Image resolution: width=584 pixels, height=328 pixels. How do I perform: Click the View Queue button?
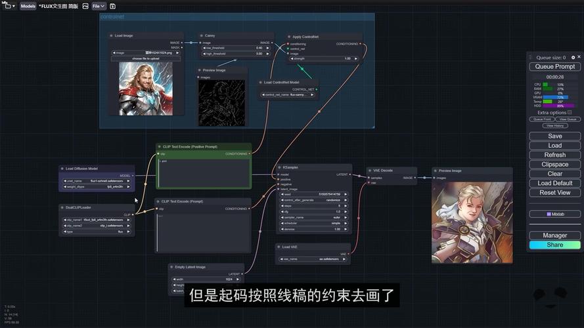pos(568,119)
